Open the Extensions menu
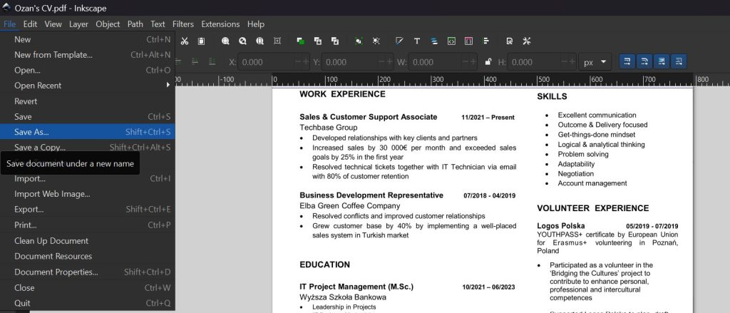 point(221,24)
